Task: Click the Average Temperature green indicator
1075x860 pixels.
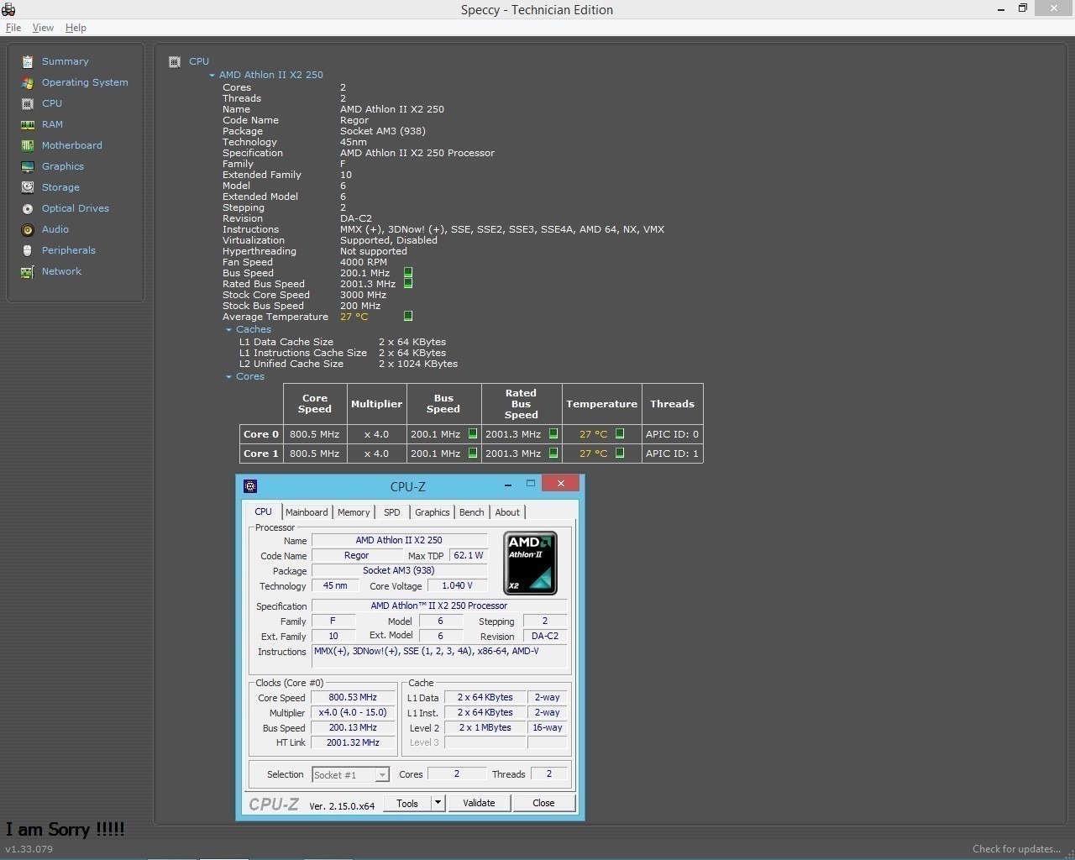Action: [x=408, y=317]
